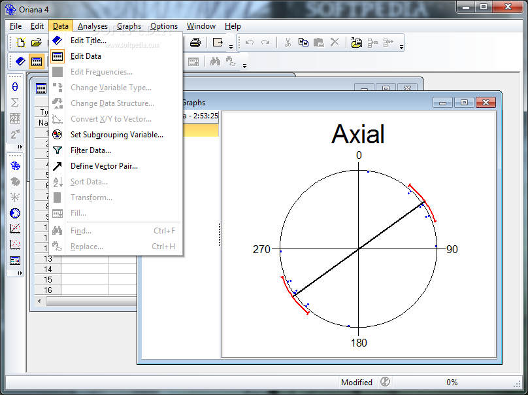Click the sigma statistics sidebar icon
Viewport: 528px width, 395px height.
coord(15,103)
